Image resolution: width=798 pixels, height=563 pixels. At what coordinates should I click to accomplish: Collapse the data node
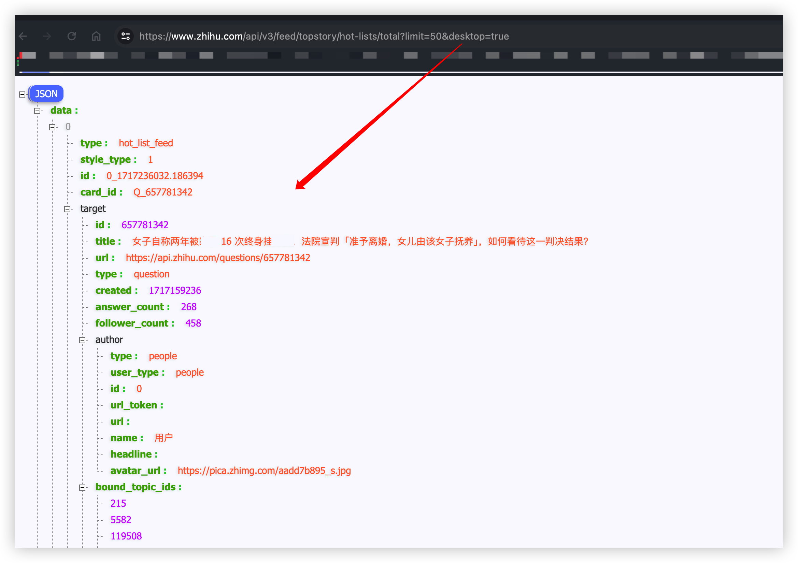[37, 111]
